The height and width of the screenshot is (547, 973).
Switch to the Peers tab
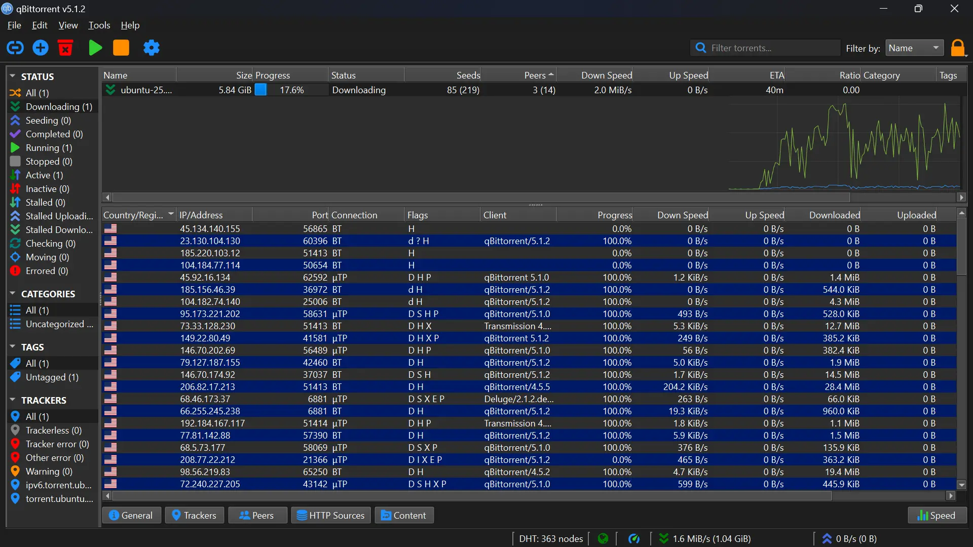257,515
